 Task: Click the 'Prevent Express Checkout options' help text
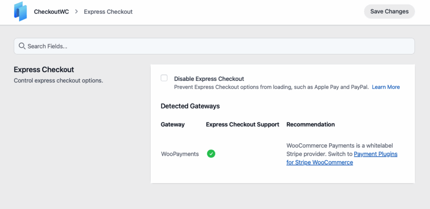point(272,87)
